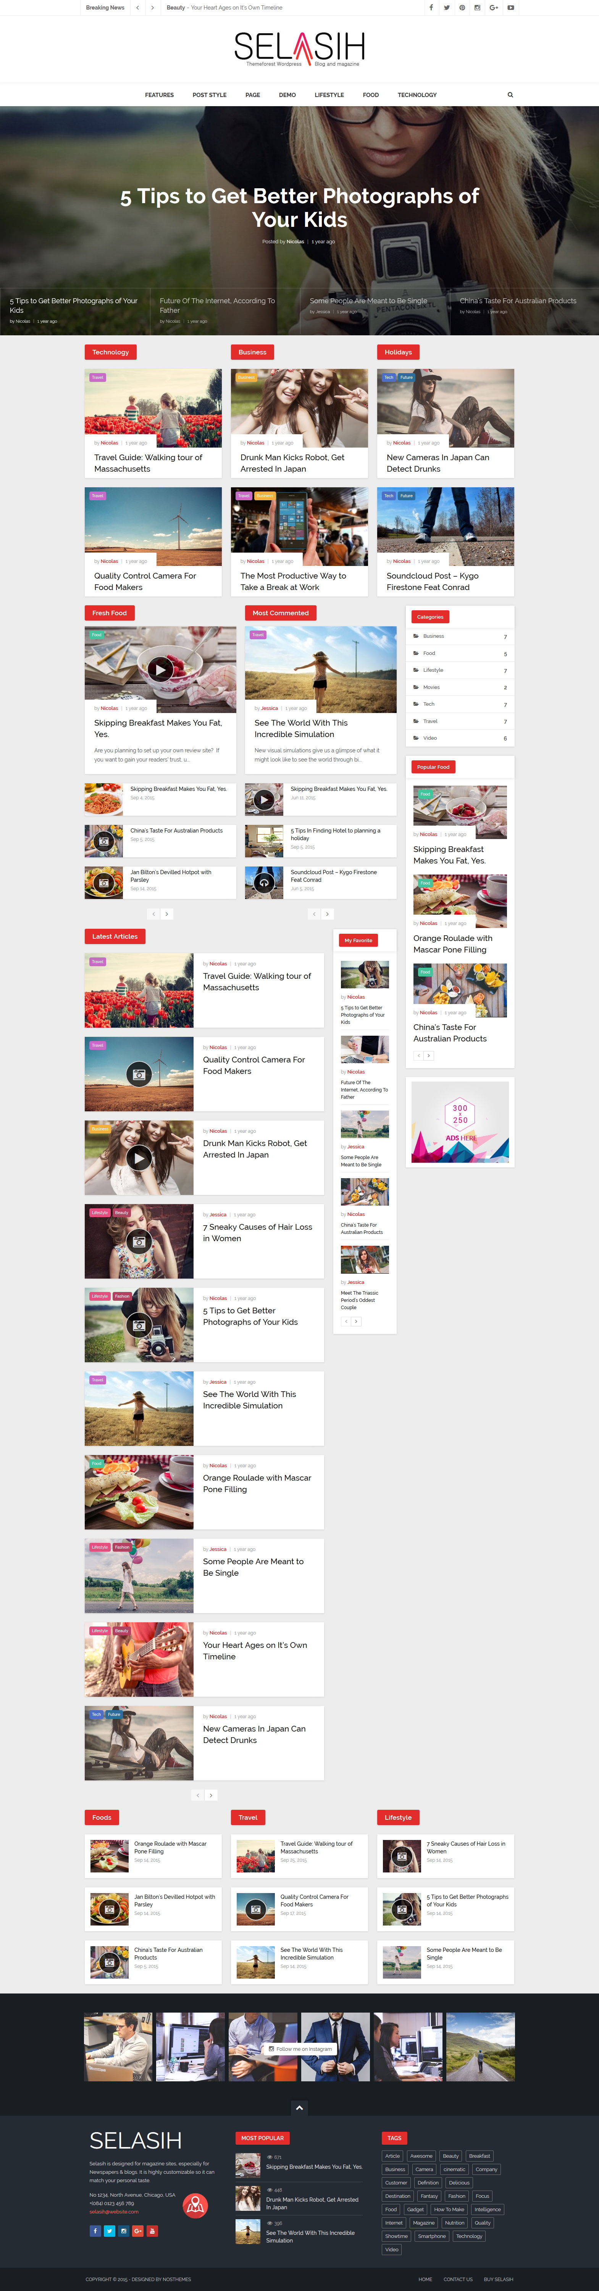Click selasih@website.com email link in footer

(x=114, y=2212)
